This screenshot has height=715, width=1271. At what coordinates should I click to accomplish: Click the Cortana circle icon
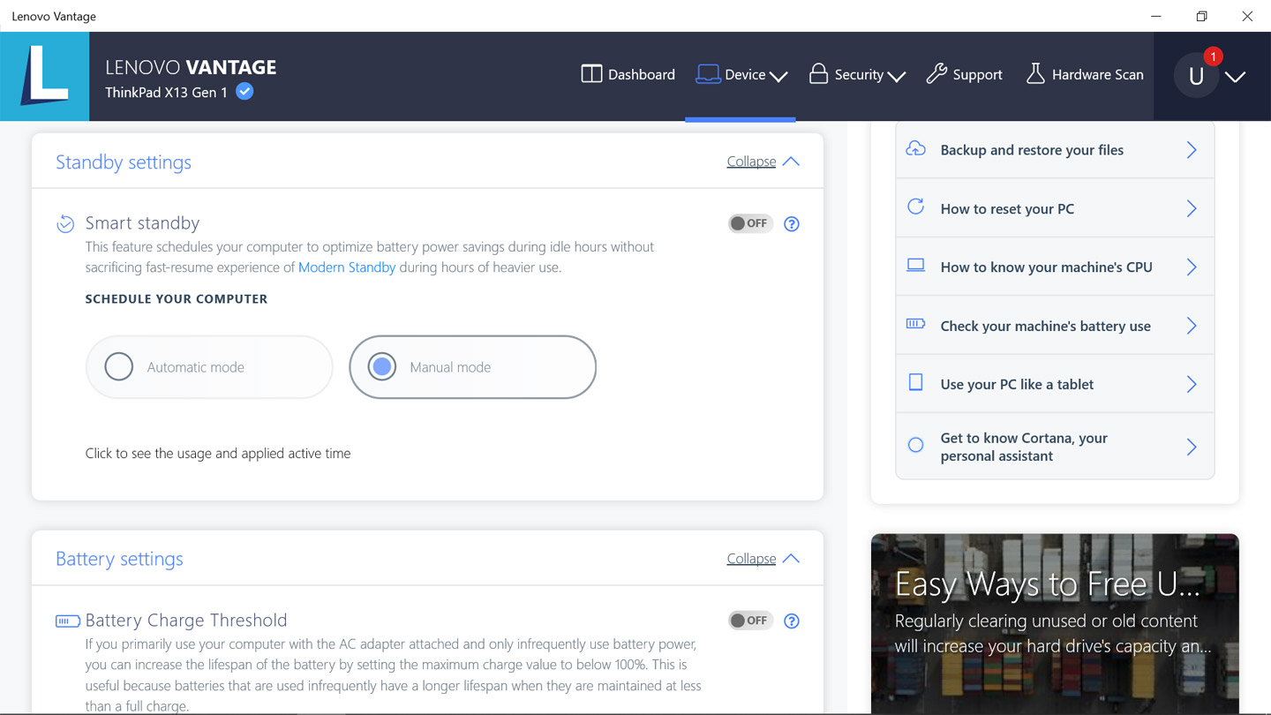click(916, 445)
